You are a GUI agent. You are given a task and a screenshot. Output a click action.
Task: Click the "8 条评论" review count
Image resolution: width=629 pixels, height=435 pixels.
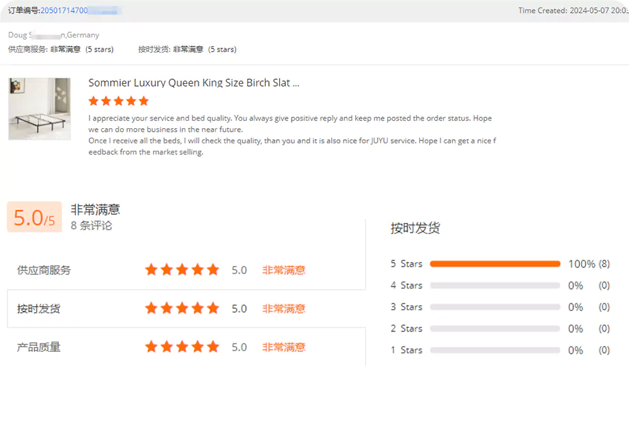[92, 226]
